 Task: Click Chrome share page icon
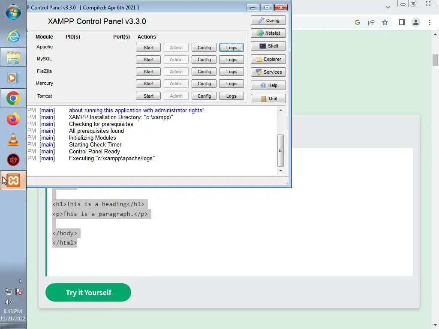pyautogui.click(x=371, y=22)
